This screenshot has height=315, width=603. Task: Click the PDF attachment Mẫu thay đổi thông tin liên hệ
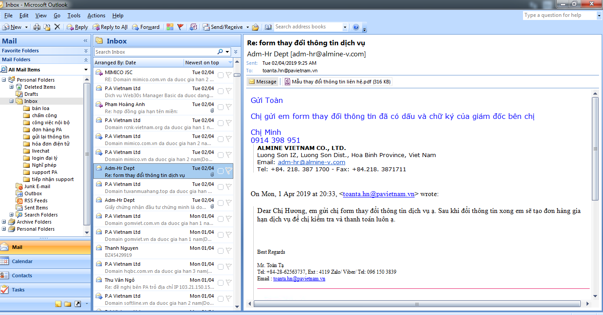pyautogui.click(x=338, y=82)
